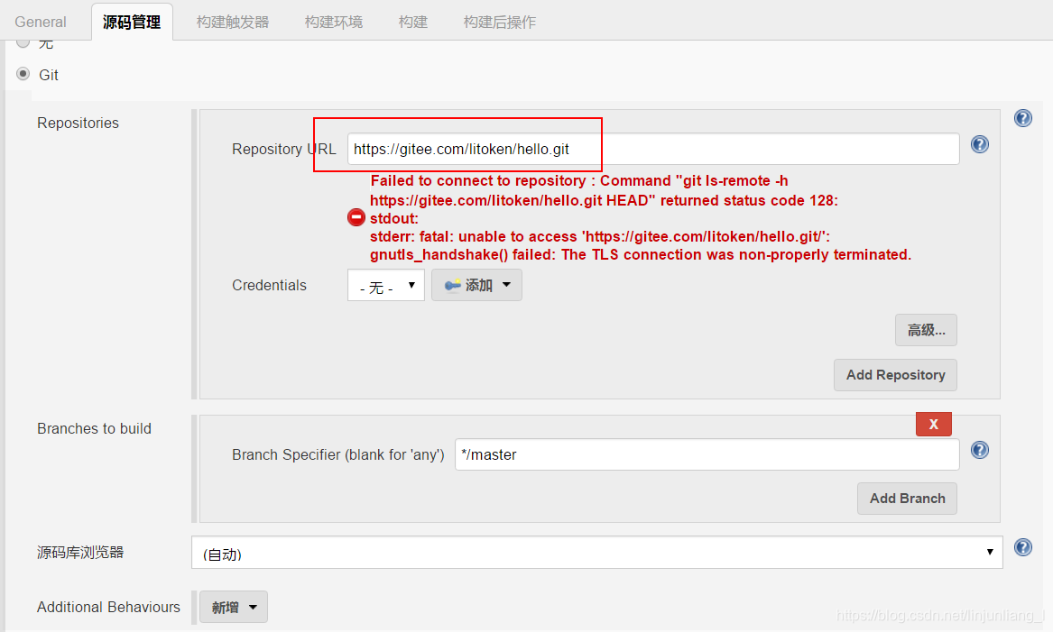Screen dimensions: 1053x632
Task: Click the 'gnutls_handshake() failed' error line
Action: [641, 255]
